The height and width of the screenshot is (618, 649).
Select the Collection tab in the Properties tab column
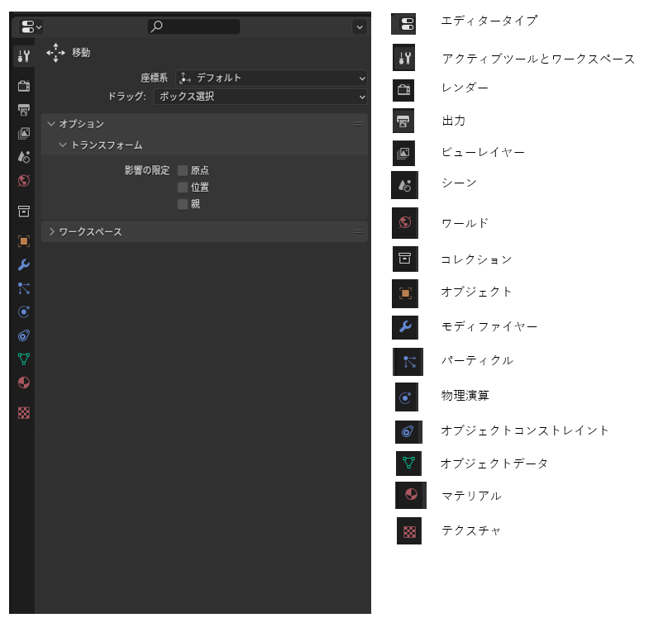tap(24, 211)
